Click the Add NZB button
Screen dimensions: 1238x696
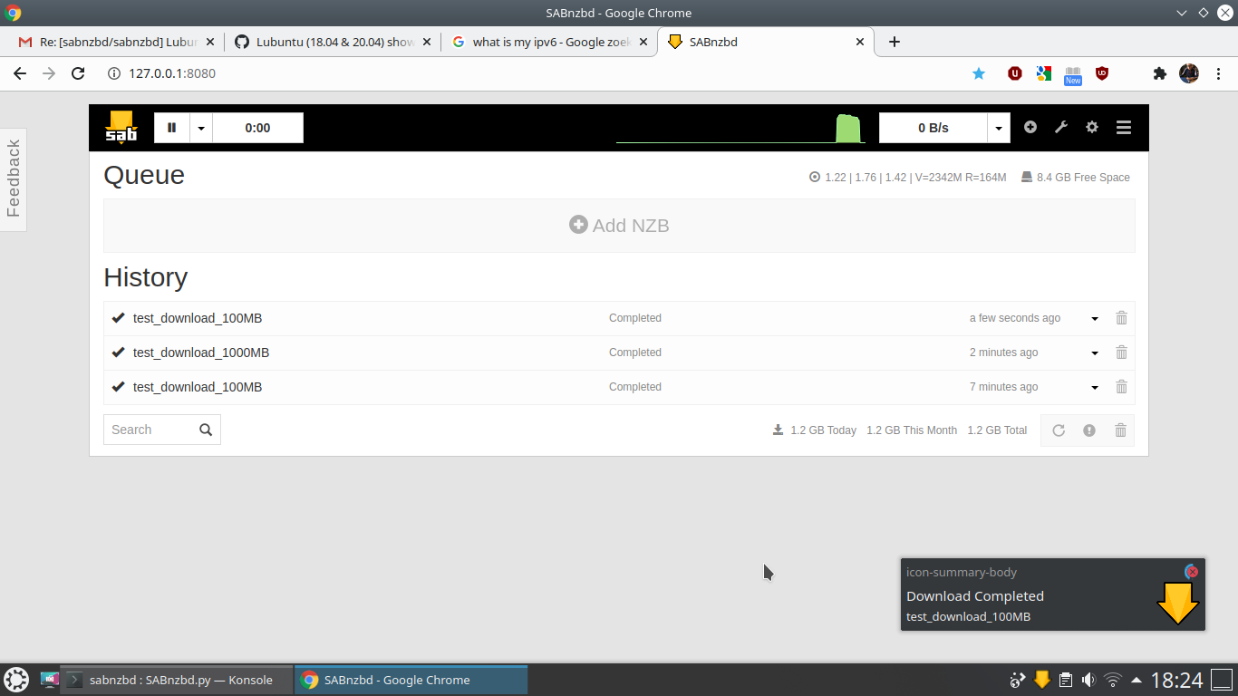point(619,225)
